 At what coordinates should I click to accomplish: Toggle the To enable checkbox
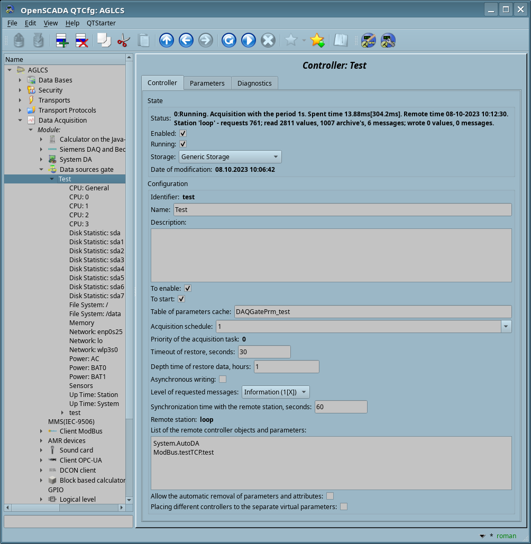click(x=188, y=288)
